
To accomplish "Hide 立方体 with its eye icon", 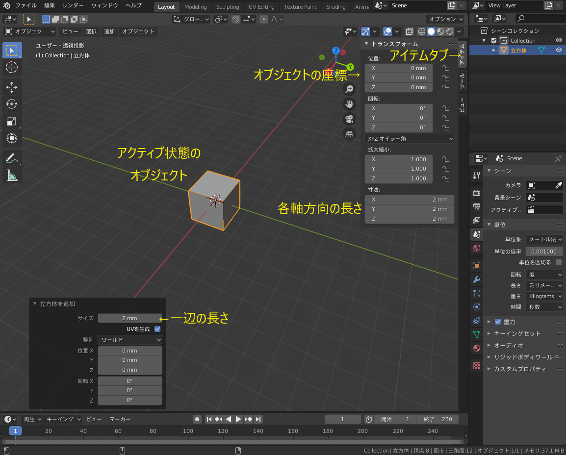I will (x=559, y=50).
